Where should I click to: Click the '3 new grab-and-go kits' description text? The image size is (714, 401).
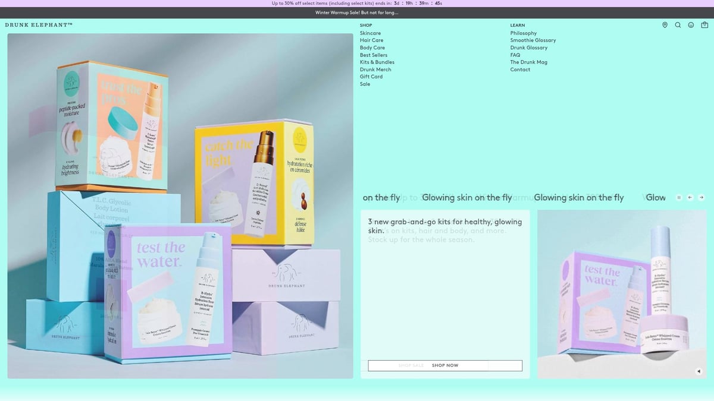coord(445,226)
